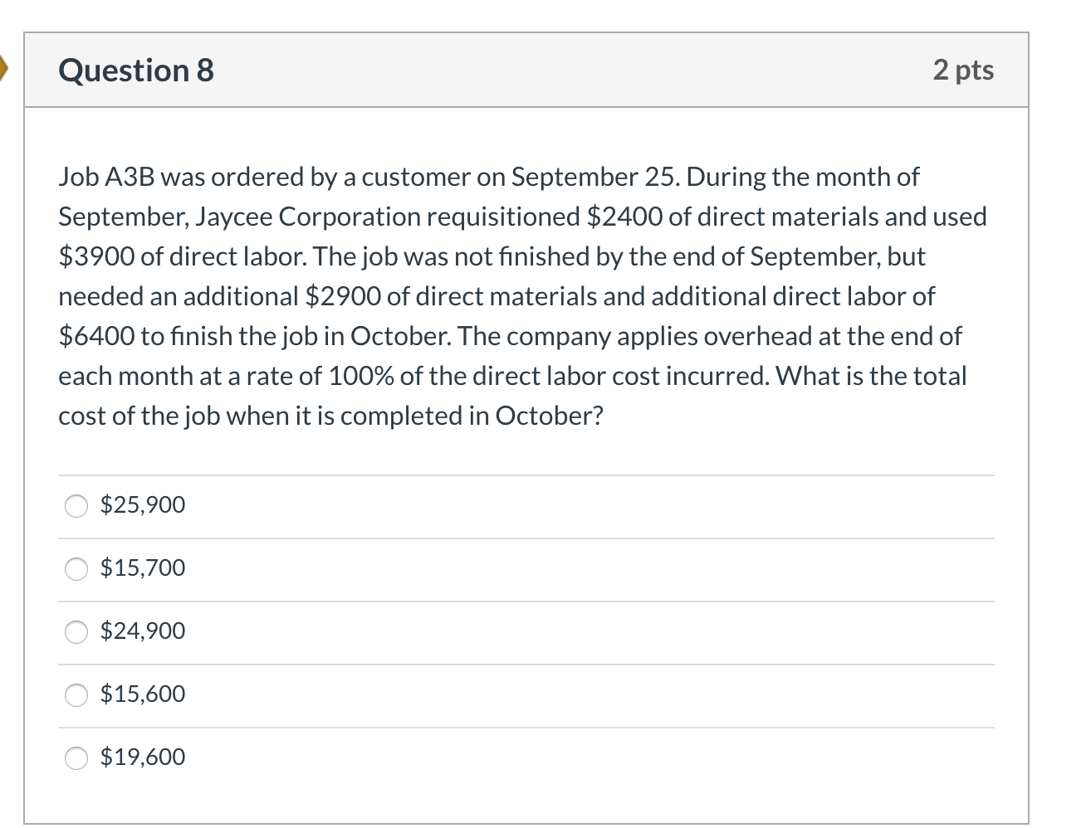Choose the $15,600 answer option text
Image resolution: width=1091 pixels, height=828 pixels.
pyautogui.click(x=142, y=694)
